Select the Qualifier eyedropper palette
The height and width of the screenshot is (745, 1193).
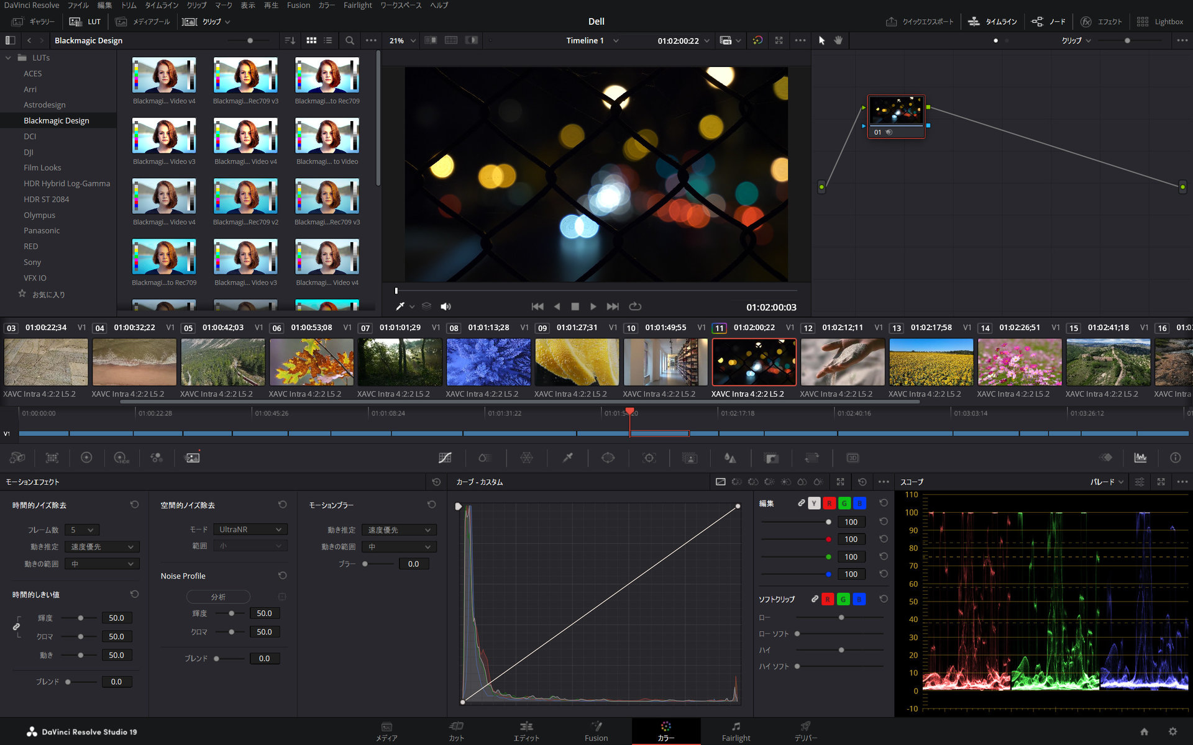pyautogui.click(x=567, y=458)
